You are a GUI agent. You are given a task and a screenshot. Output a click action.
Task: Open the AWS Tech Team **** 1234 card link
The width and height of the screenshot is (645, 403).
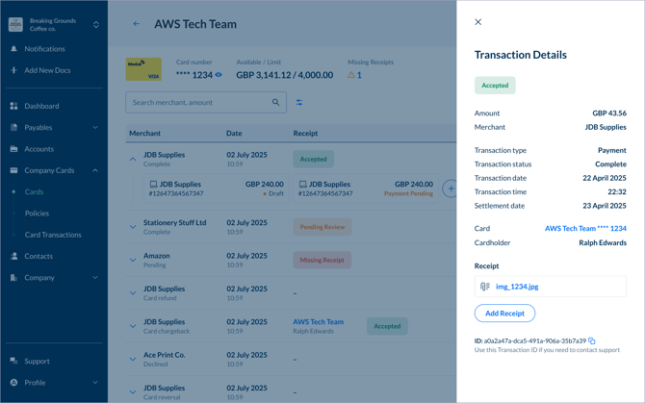coord(585,229)
